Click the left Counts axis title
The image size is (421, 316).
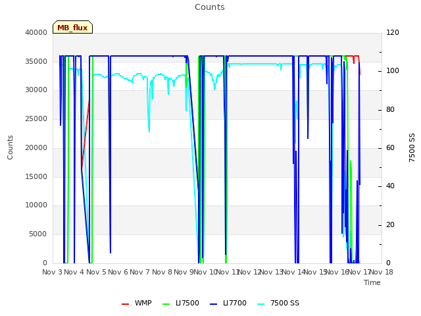coord(10,147)
